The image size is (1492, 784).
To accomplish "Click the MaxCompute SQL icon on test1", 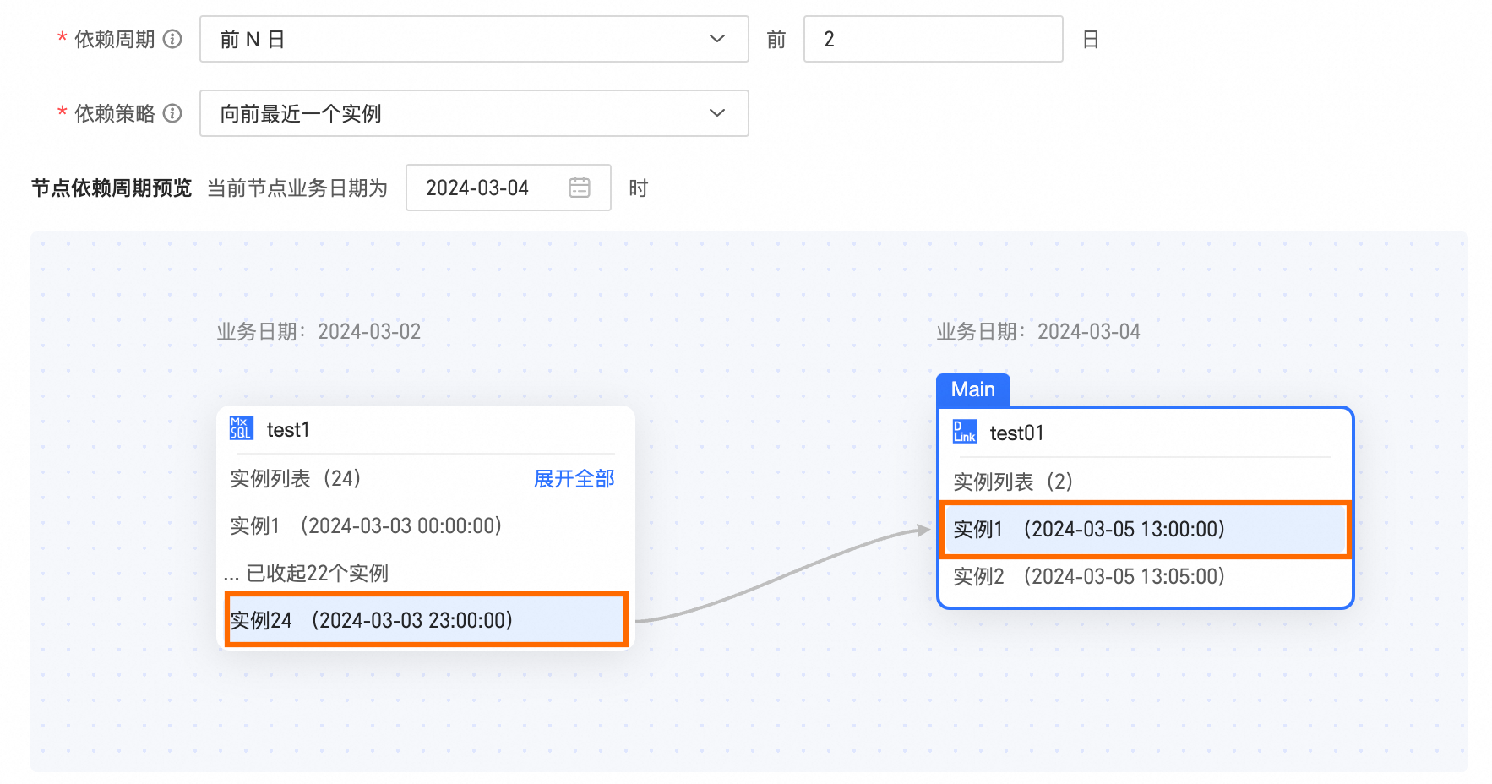I will tap(241, 428).
